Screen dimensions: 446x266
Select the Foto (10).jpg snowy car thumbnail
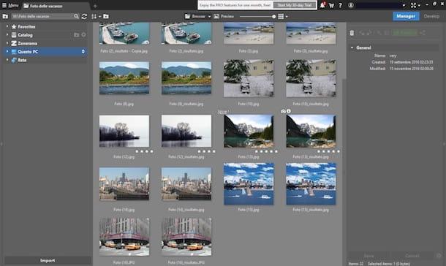click(249, 78)
